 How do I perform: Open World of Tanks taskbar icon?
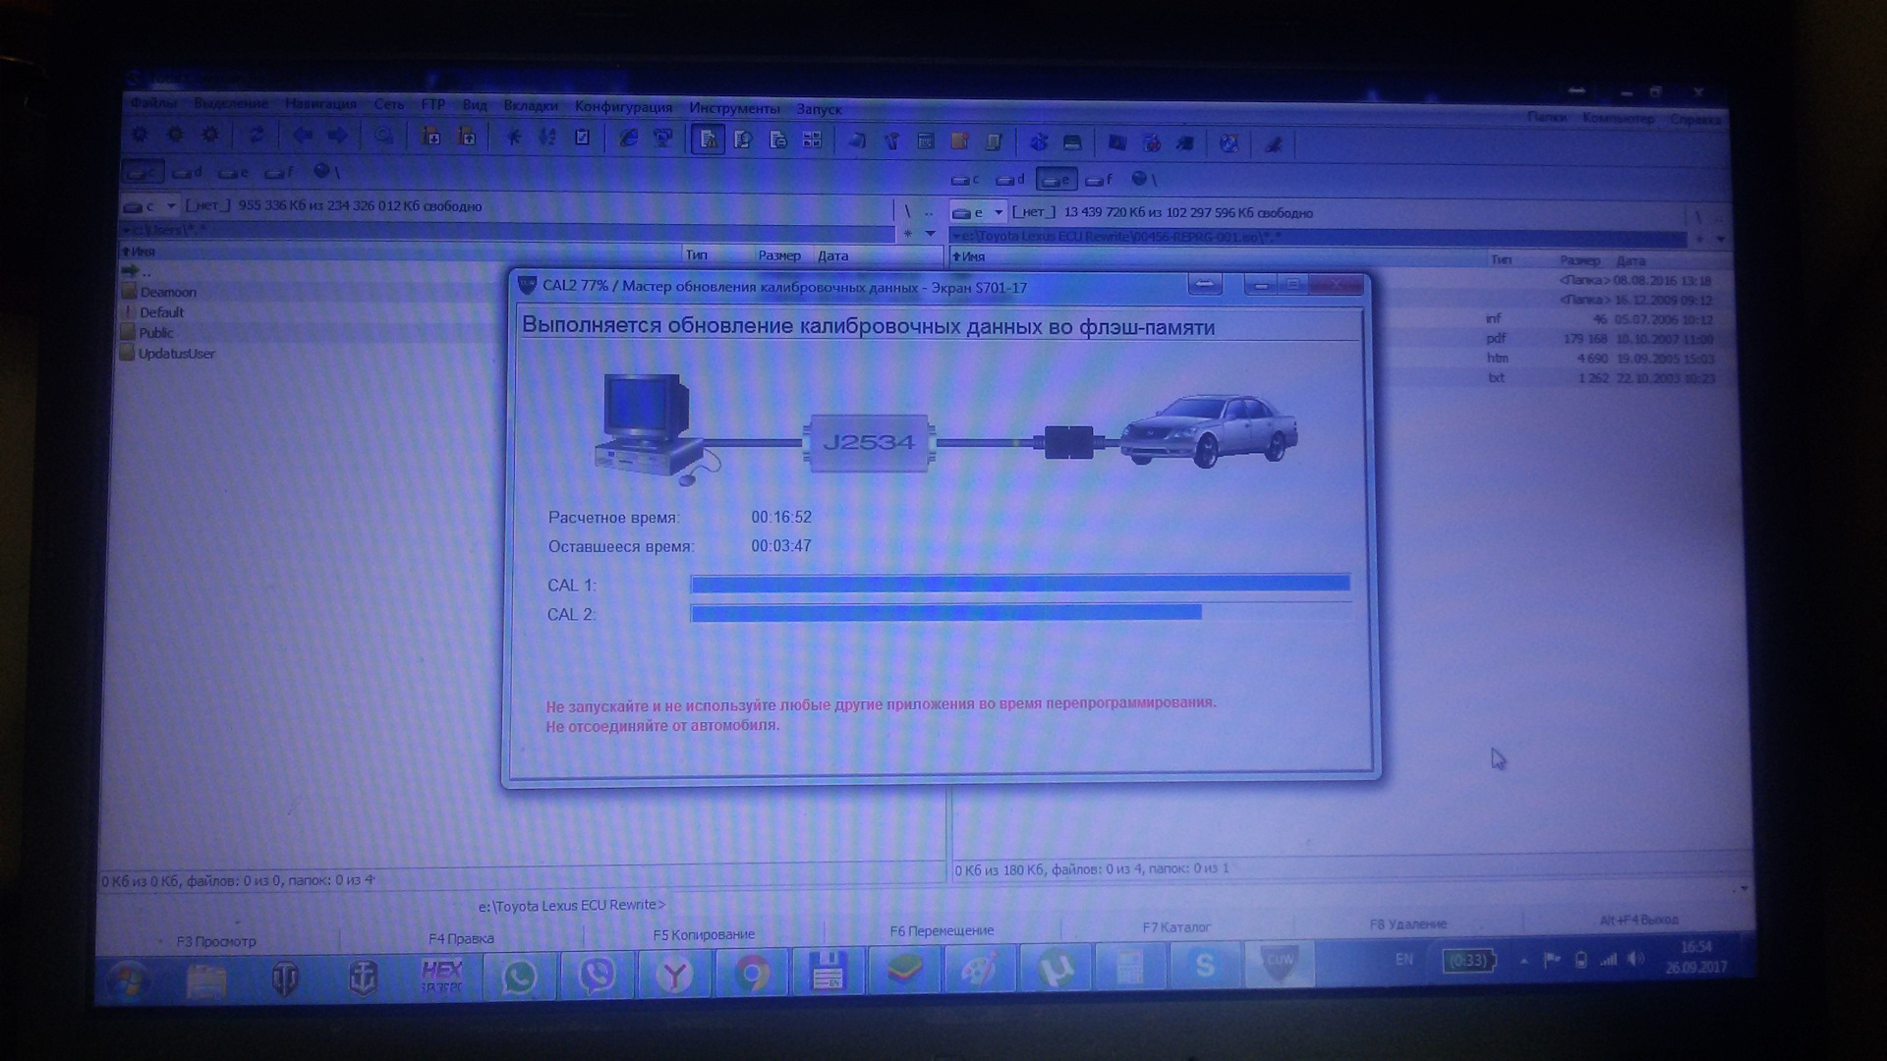[x=285, y=978]
